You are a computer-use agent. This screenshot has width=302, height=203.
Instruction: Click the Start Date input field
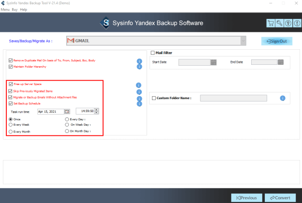pyautogui.click(x=195, y=62)
